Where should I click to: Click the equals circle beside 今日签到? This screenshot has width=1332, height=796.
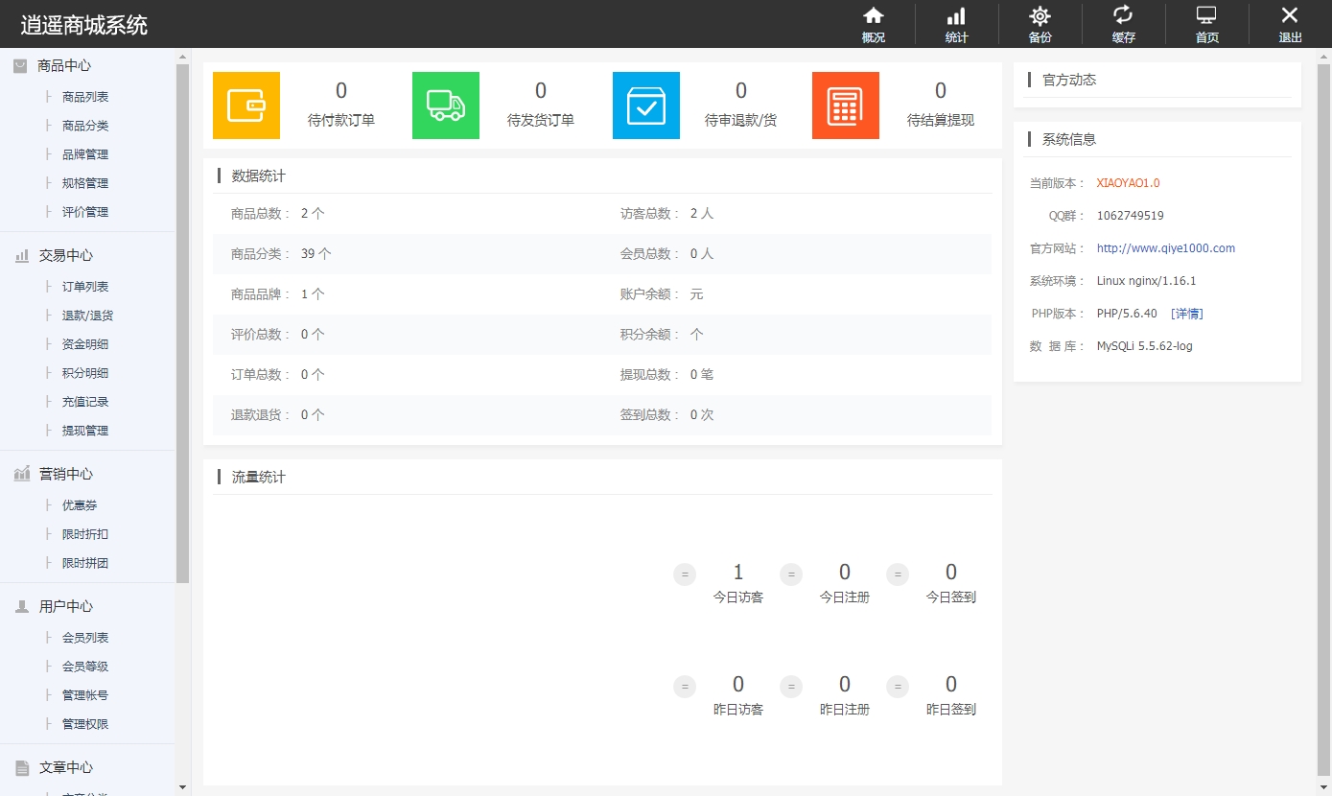(x=898, y=574)
